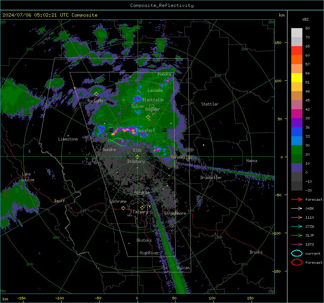Viewport: 324px width, 303px height.
Task: Click the white plus marker west of Hanna
Action: 203,145
